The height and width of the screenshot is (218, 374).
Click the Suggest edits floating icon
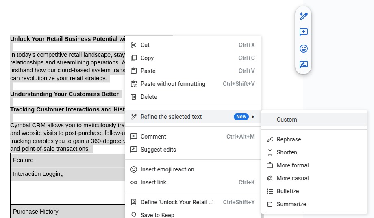coord(303,64)
